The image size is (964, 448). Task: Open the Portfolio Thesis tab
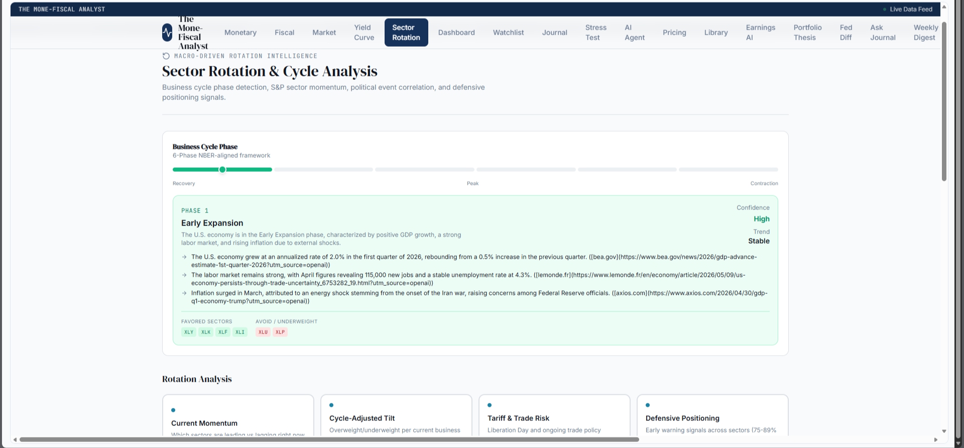tap(808, 33)
